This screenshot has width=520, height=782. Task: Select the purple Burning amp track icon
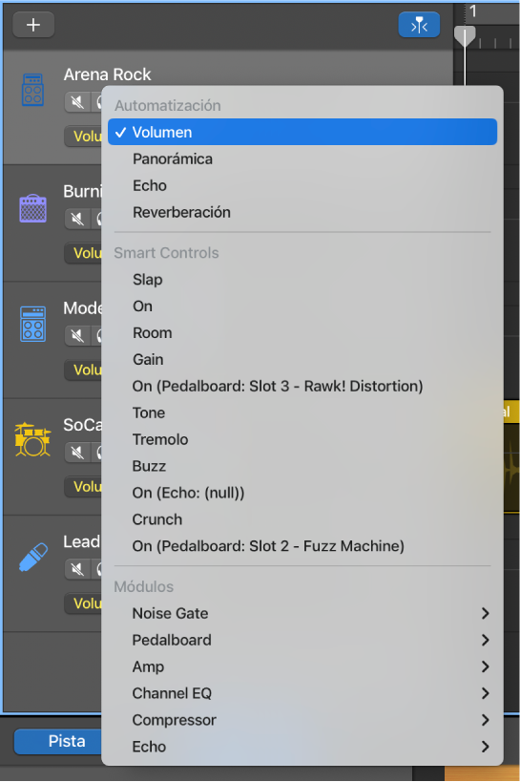click(x=32, y=207)
